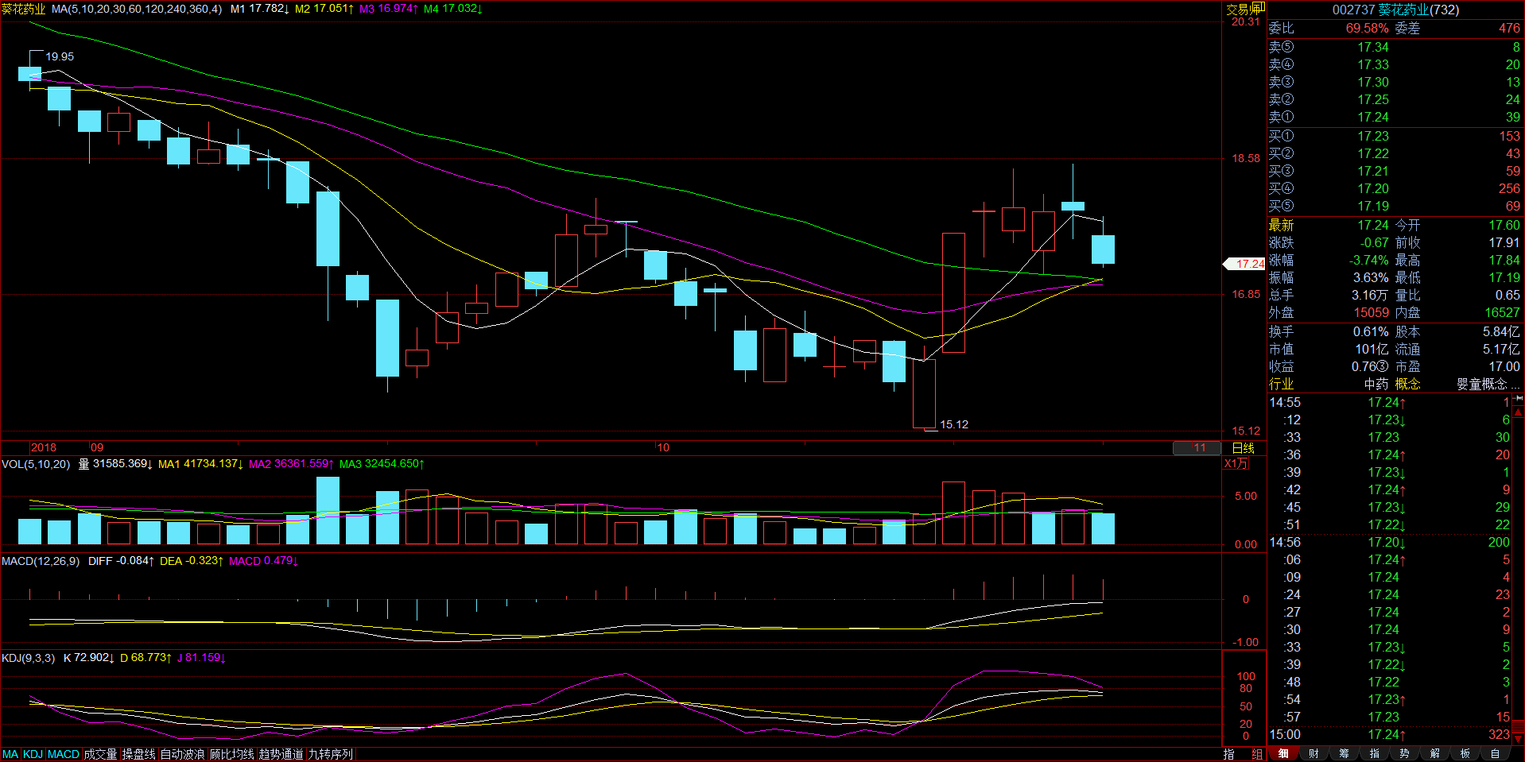
Task: Click the M4 17.032 moving average value
Action: coord(453,9)
